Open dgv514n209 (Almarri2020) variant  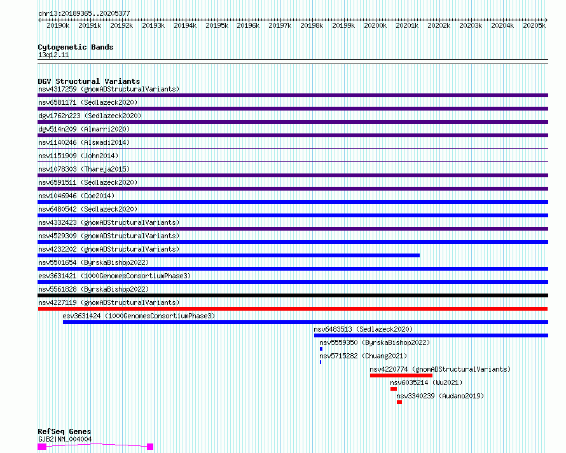pos(84,129)
